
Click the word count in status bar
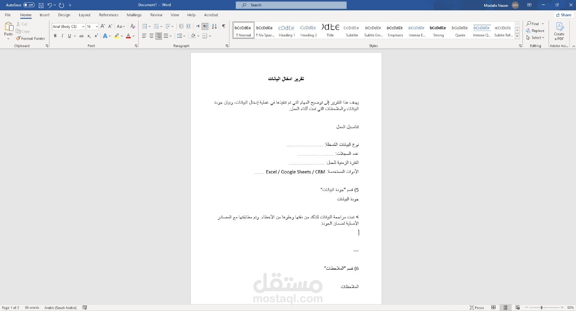pos(32,307)
